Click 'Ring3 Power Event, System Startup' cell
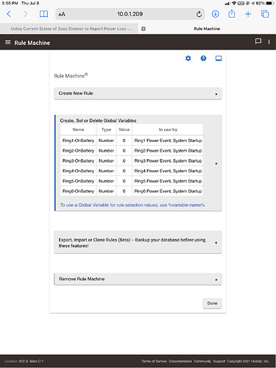 168,161
